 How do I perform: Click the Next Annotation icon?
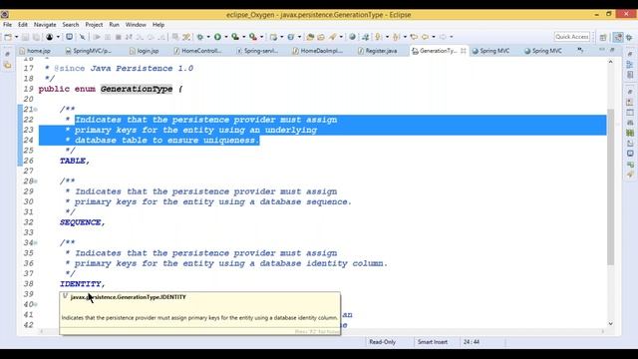click(x=379, y=37)
